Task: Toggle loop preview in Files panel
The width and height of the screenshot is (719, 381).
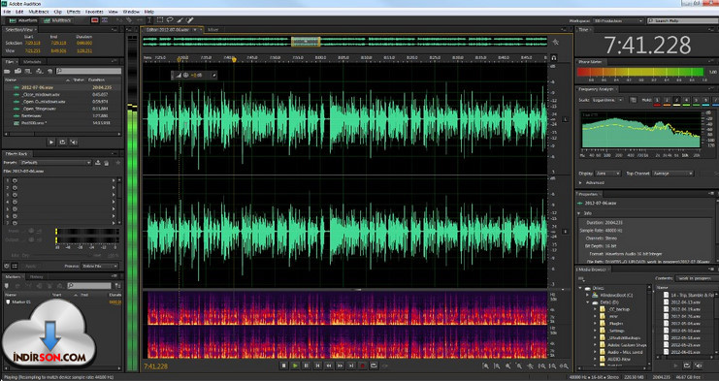Action: (62, 143)
